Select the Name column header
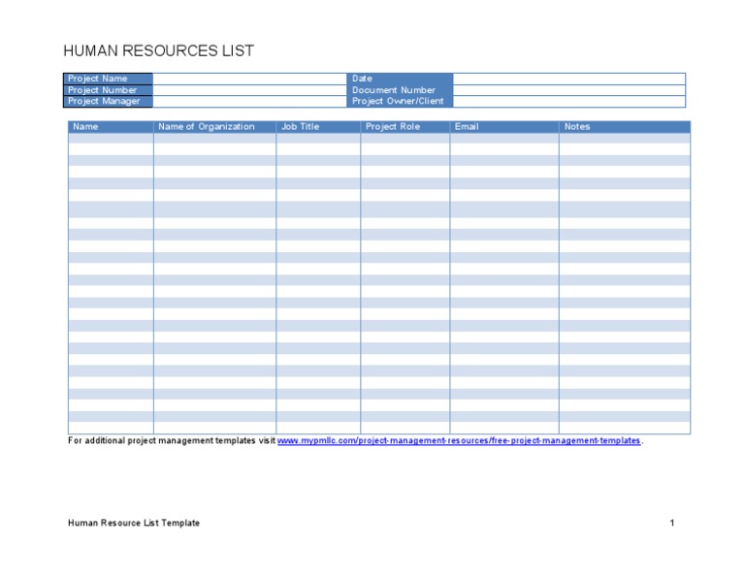Image resolution: width=745 pixels, height=576 pixels. (110, 126)
